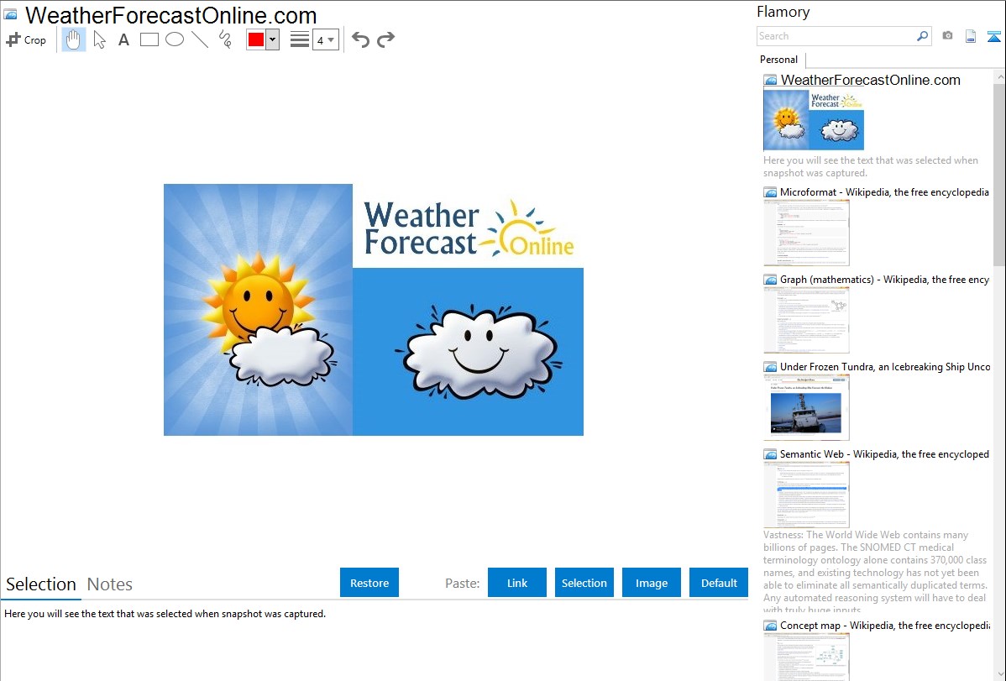Click the Link paste button
Image resolution: width=1006 pixels, height=681 pixels.
point(517,583)
